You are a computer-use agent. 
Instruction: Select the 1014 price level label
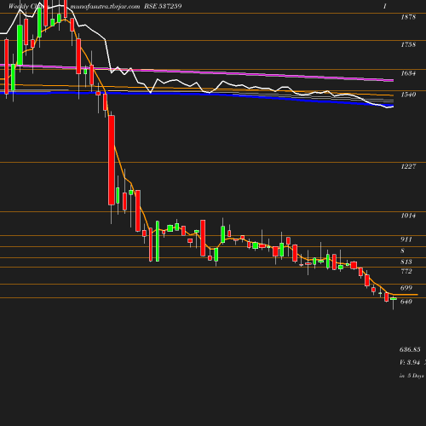[x=408, y=216]
